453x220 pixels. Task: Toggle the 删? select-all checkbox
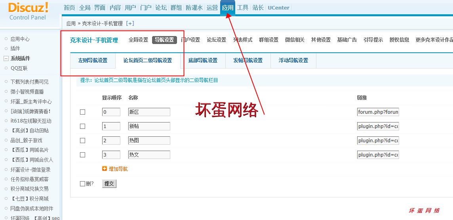(83, 184)
